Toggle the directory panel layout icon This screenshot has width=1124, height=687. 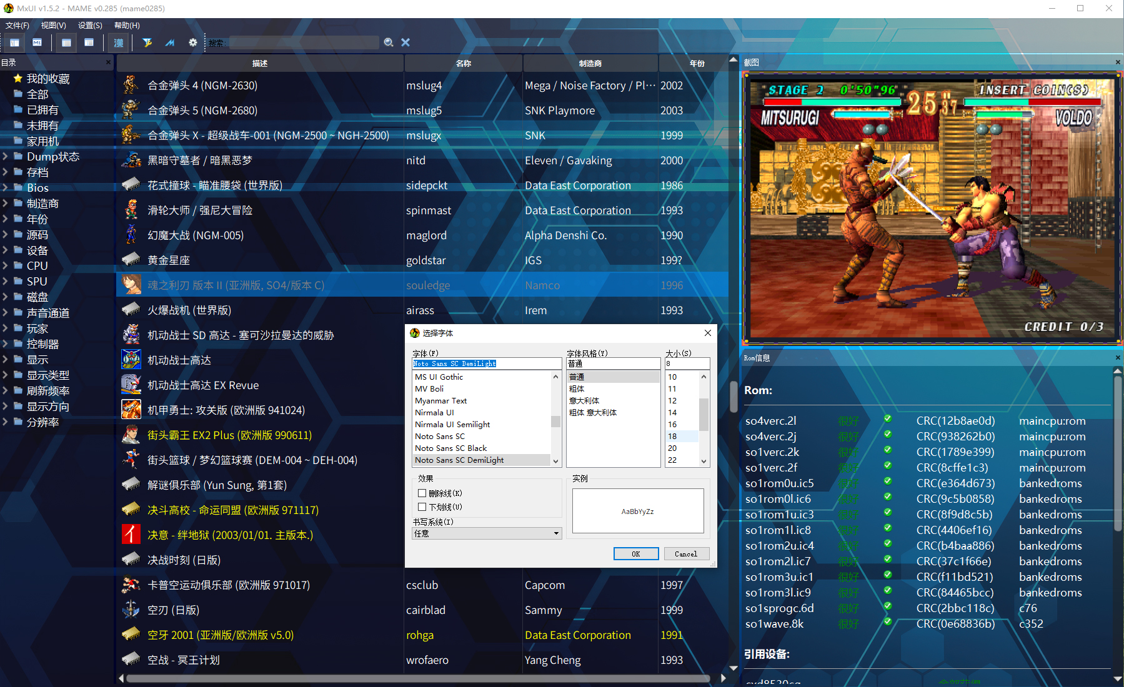pos(14,42)
